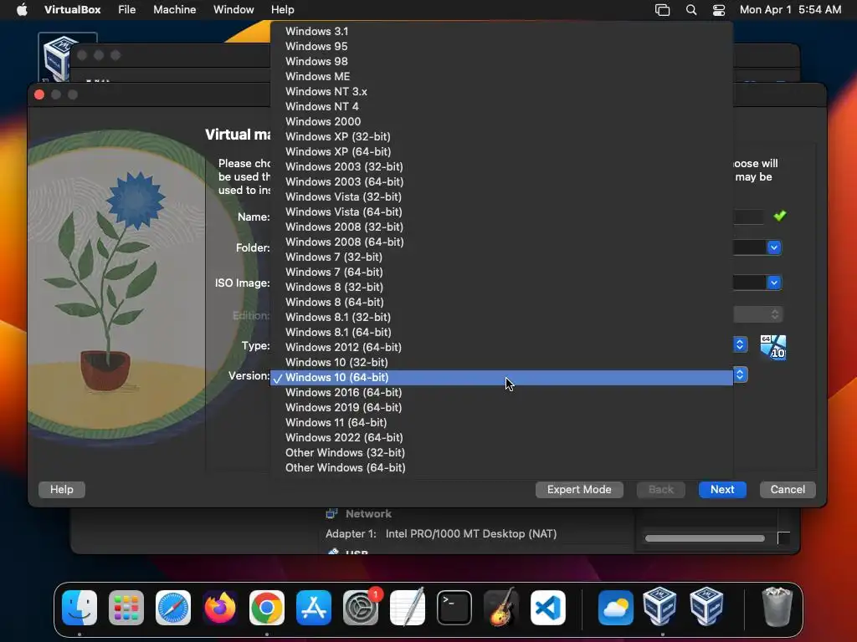
Task: Switch to Expert Mode
Action: tap(579, 490)
